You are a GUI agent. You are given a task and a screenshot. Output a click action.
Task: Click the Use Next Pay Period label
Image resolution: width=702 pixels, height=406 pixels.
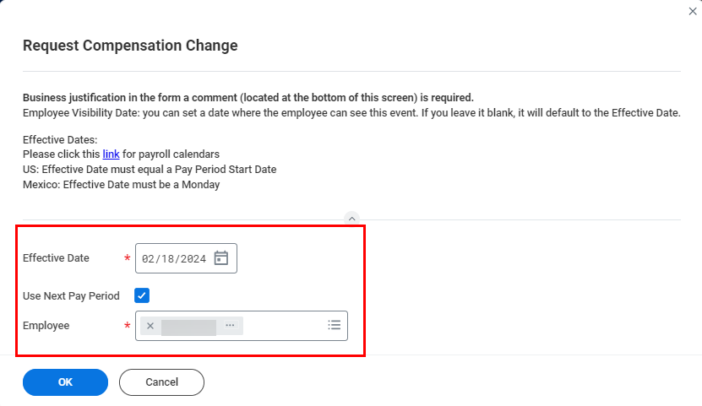pos(71,296)
